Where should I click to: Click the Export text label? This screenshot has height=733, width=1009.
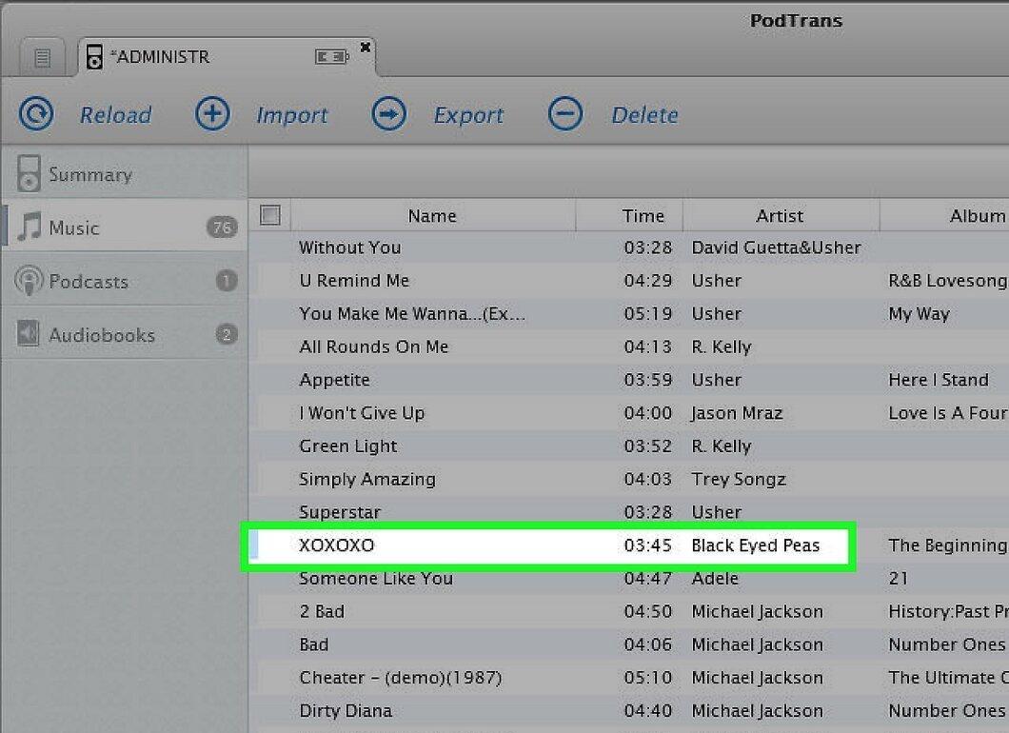[x=468, y=114]
